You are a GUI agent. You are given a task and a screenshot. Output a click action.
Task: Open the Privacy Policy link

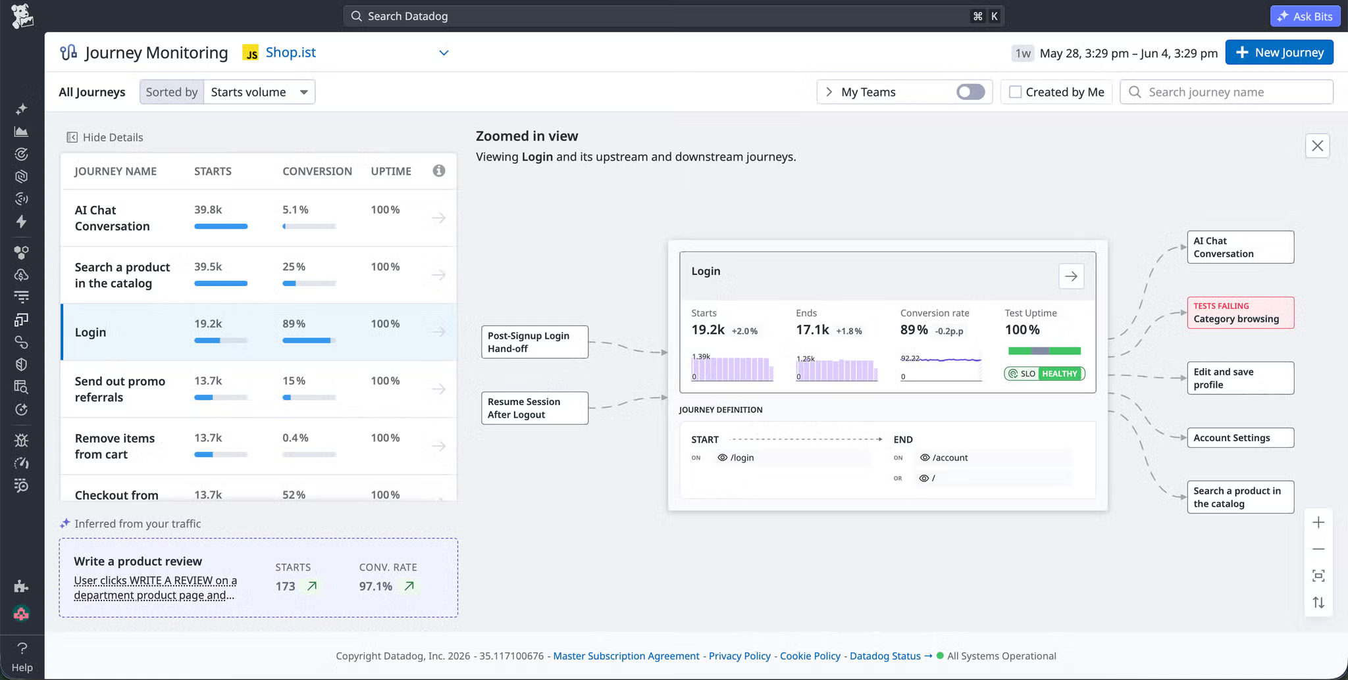tap(739, 656)
